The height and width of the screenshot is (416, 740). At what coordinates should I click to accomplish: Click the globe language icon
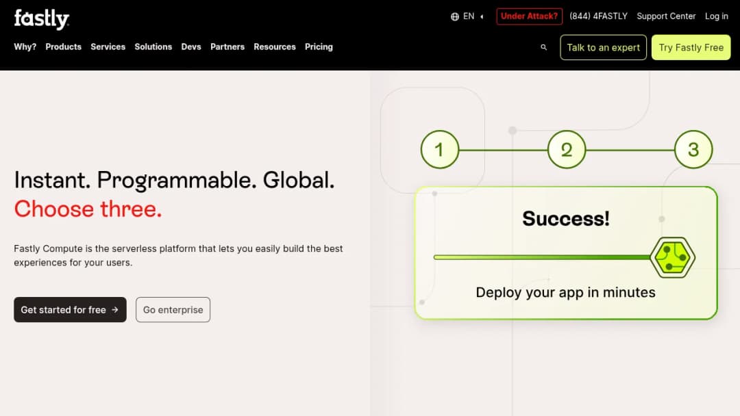tap(454, 16)
